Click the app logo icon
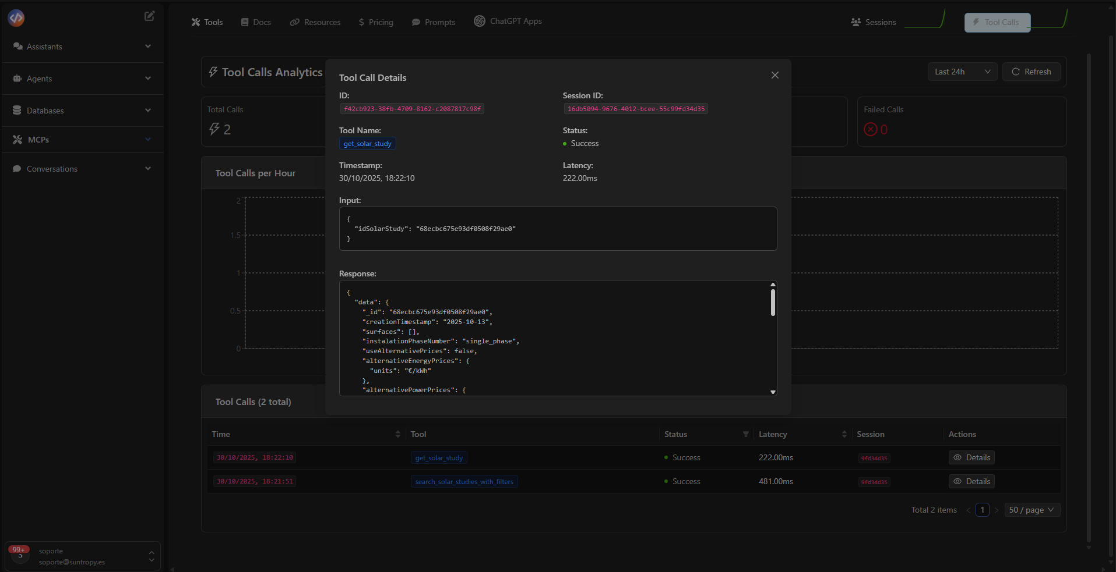This screenshot has height=572, width=1116. (16, 18)
